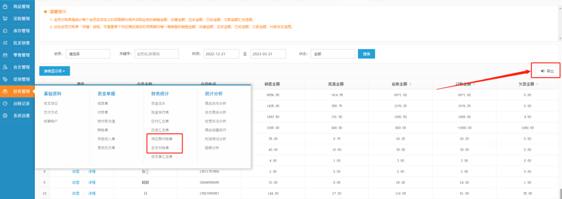Click 收款 link in row 9
The height and width of the screenshot is (199, 562).
click(x=76, y=182)
